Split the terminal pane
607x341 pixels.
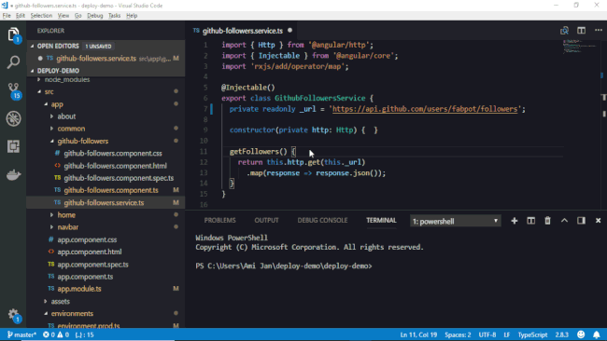tap(530, 221)
